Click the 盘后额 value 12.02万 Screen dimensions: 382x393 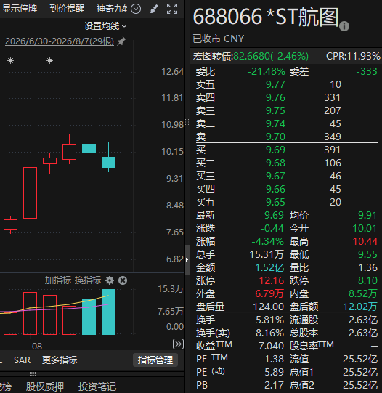(360, 307)
